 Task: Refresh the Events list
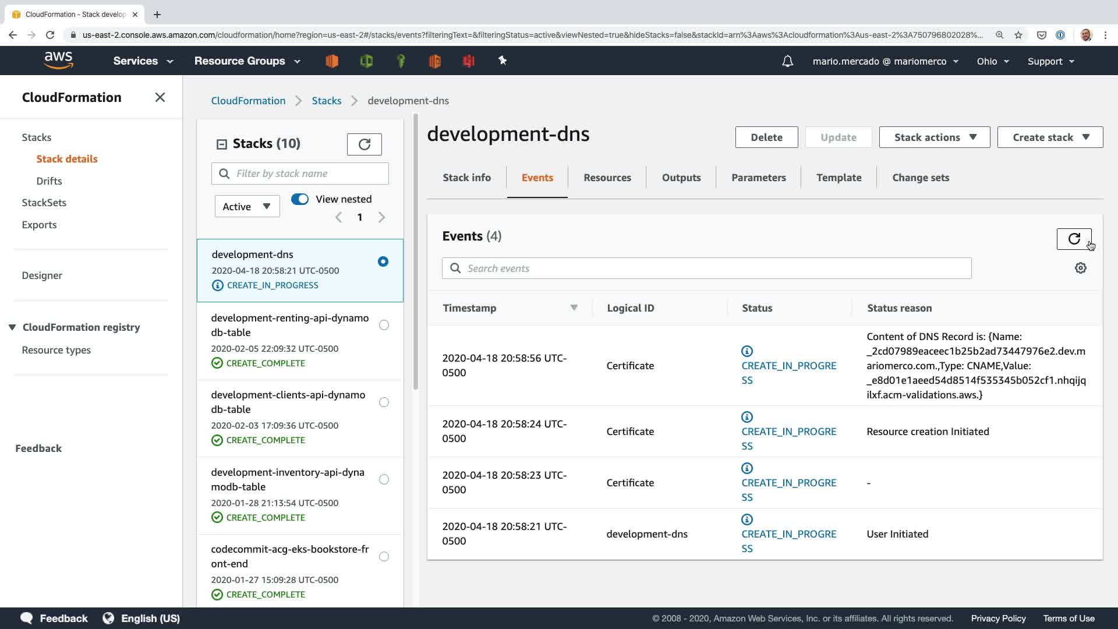click(1074, 239)
